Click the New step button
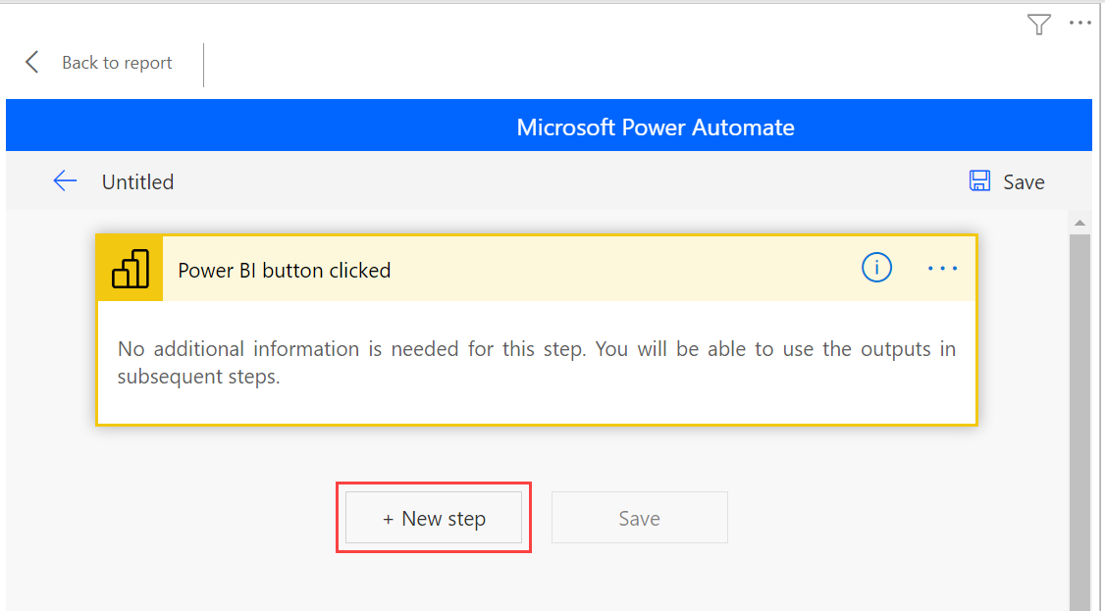This screenshot has height=611, width=1105. 433,518
